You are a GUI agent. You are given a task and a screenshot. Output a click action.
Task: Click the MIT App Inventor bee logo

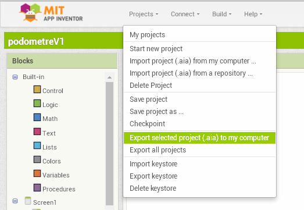pos(30,13)
